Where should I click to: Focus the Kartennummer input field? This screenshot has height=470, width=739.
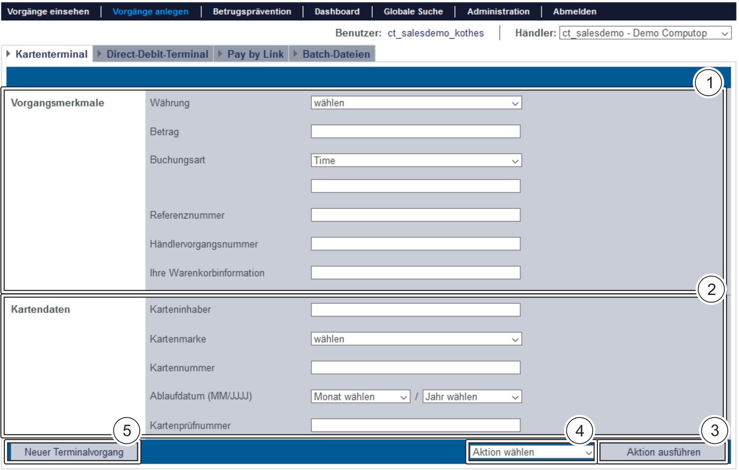pos(415,368)
